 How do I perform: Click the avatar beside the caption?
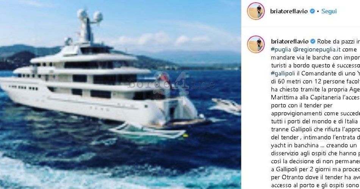coord(256,44)
